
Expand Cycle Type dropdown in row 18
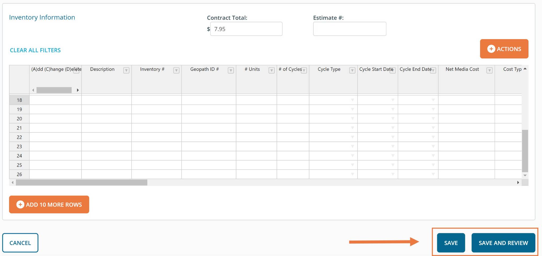352,100
